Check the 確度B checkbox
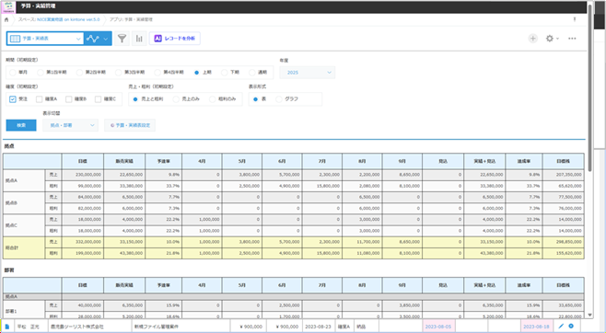Image resolution: width=606 pixels, height=333 pixels. click(x=69, y=99)
